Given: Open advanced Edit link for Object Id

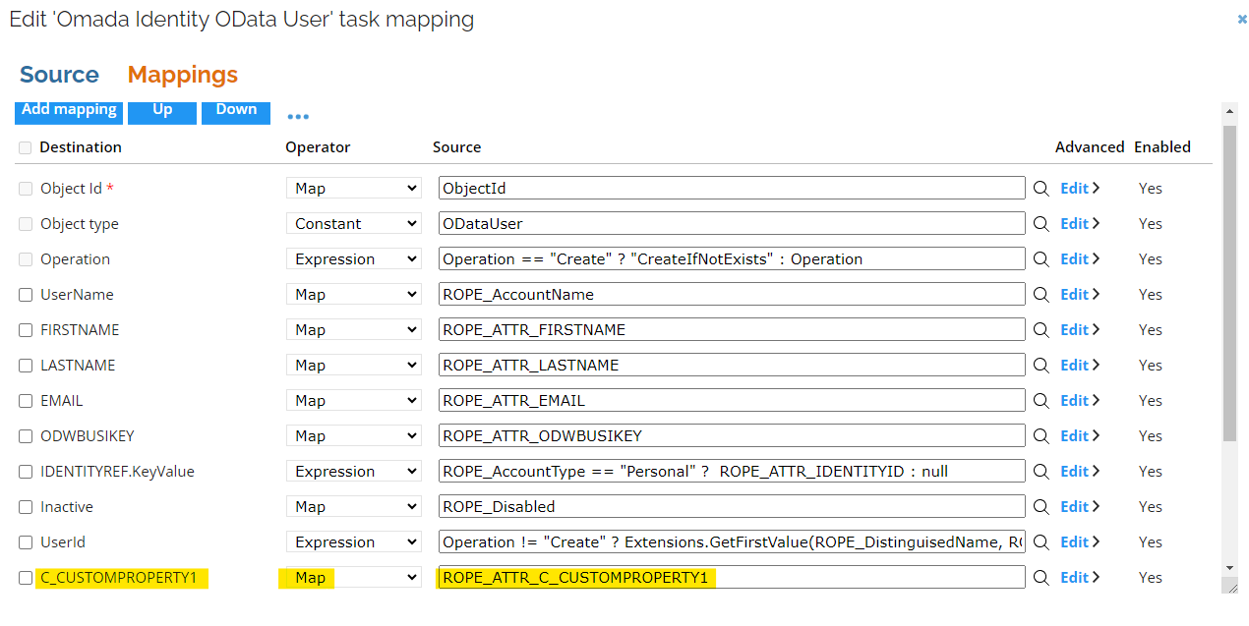Looking at the screenshot, I should [1079, 189].
